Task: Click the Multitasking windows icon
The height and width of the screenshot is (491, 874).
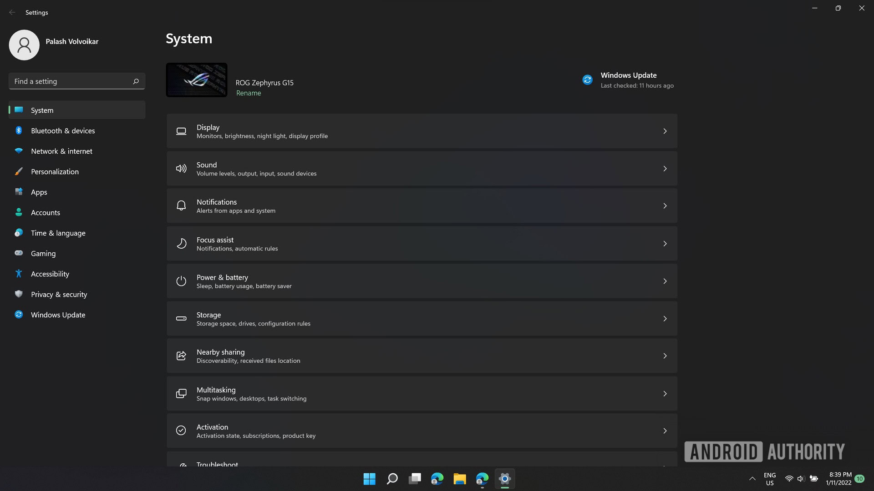Action: (181, 394)
